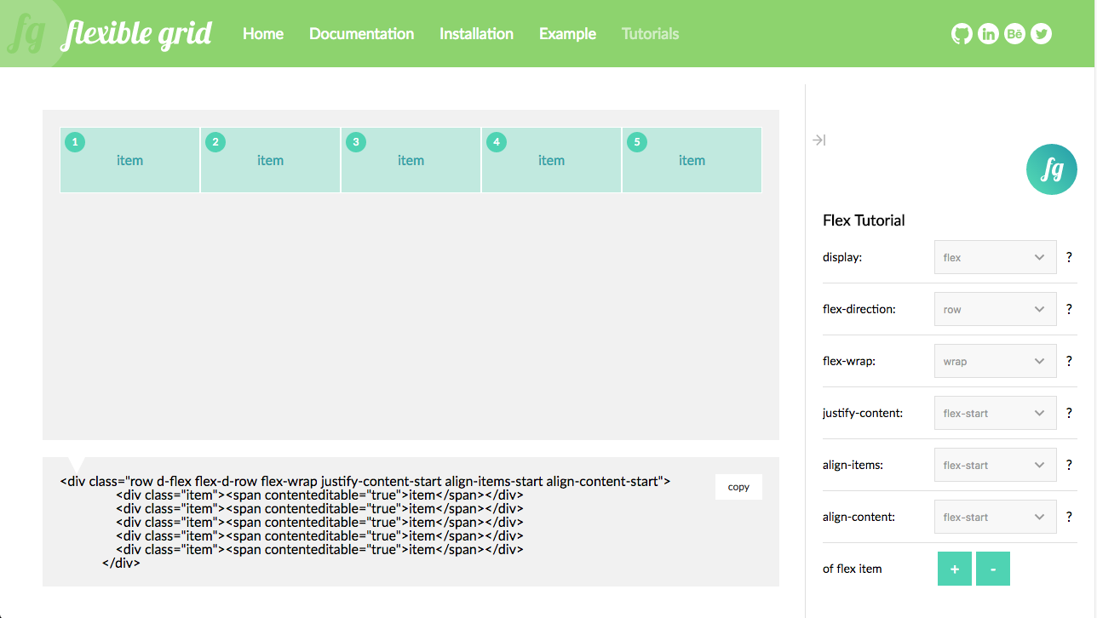Open the GitHub profile icon

(962, 34)
